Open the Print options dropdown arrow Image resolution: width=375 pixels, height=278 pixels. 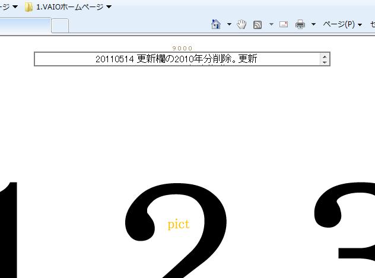click(313, 24)
